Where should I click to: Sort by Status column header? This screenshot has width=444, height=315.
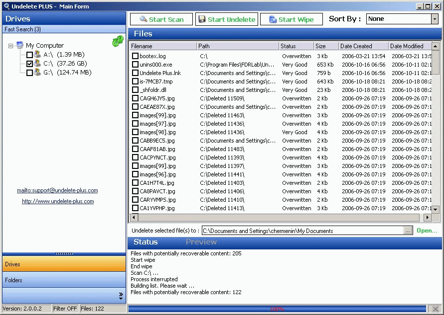(x=296, y=46)
